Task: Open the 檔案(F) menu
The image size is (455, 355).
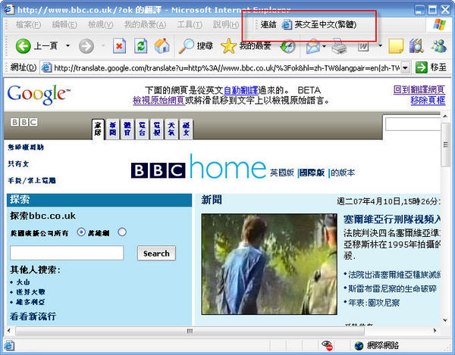Action: click(x=28, y=25)
